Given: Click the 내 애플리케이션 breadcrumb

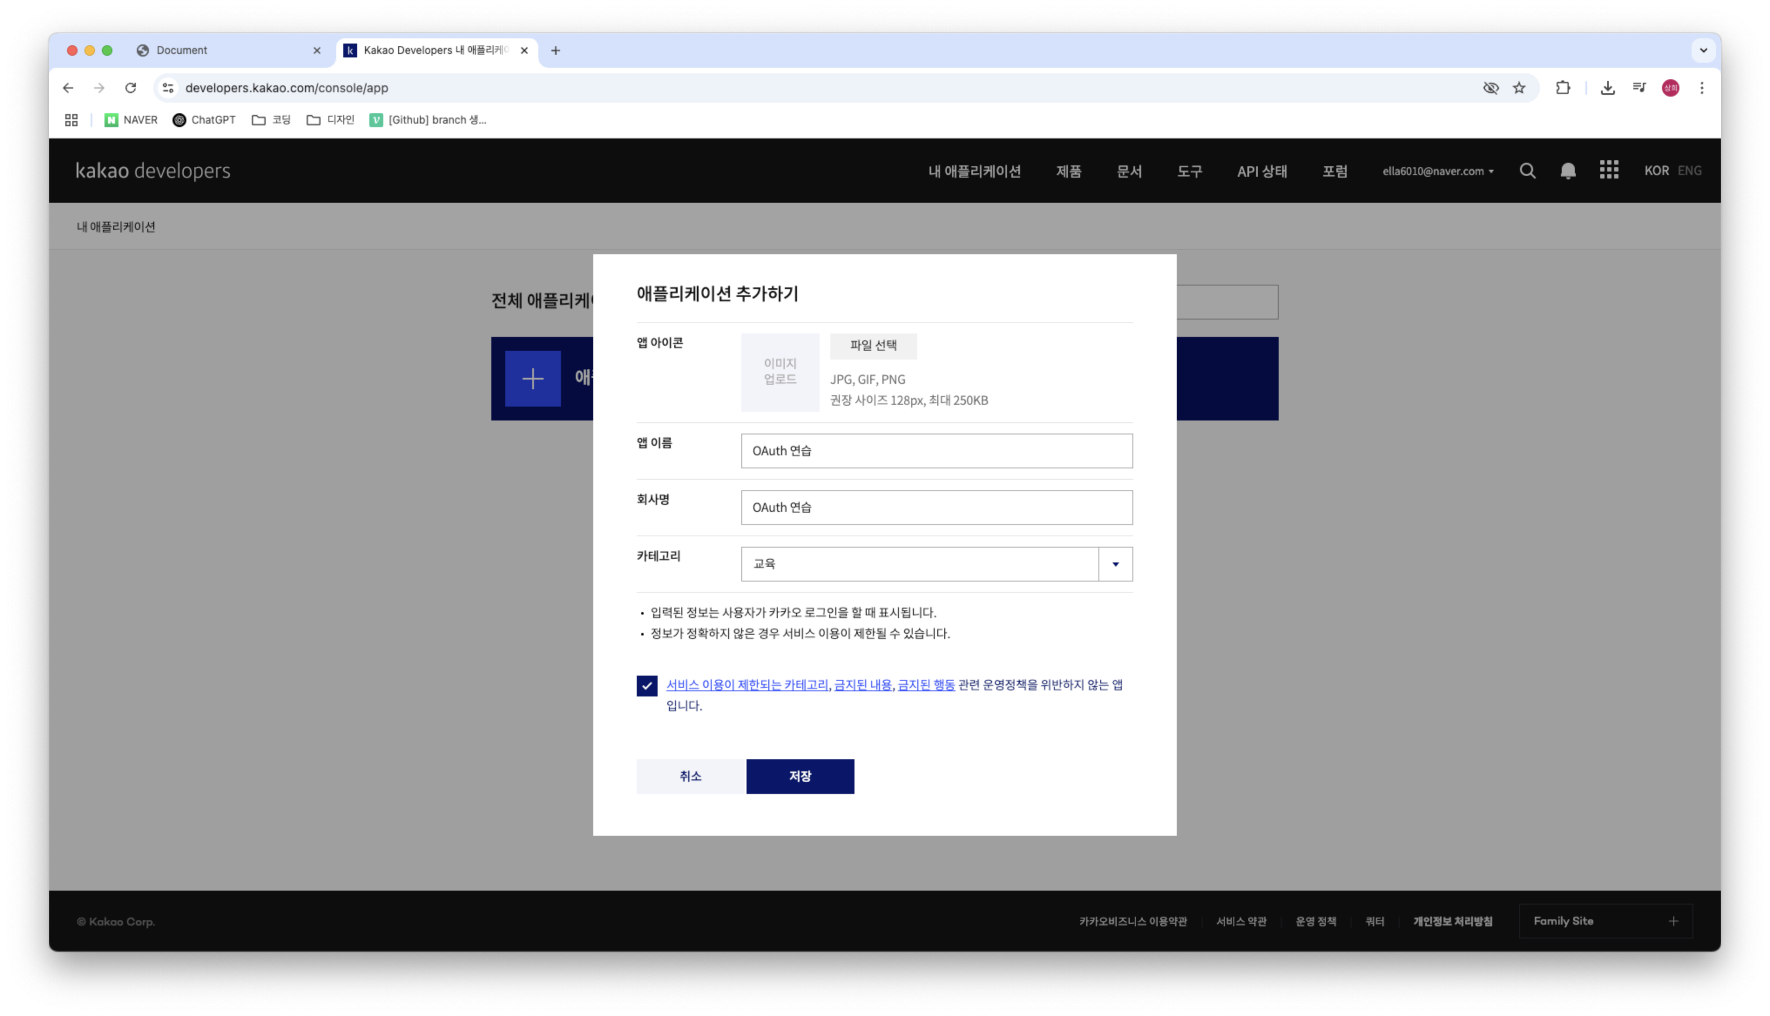Looking at the screenshot, I should point(116,227).
